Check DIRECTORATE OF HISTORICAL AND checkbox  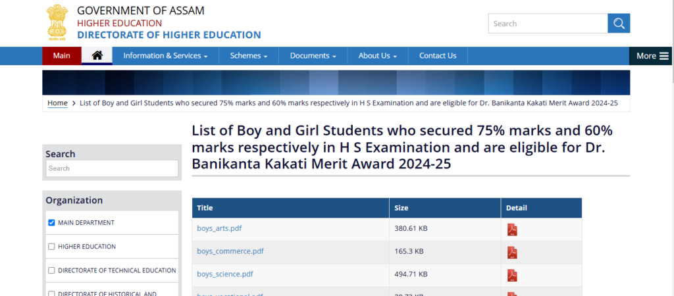click(x=51, y=294)
